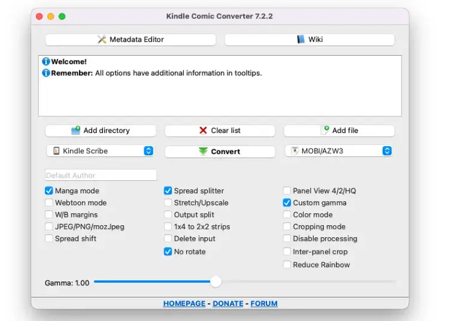Enable the Webtoon mode checkbox
This screenshot has width=464, height=321.
coord(49,203)
